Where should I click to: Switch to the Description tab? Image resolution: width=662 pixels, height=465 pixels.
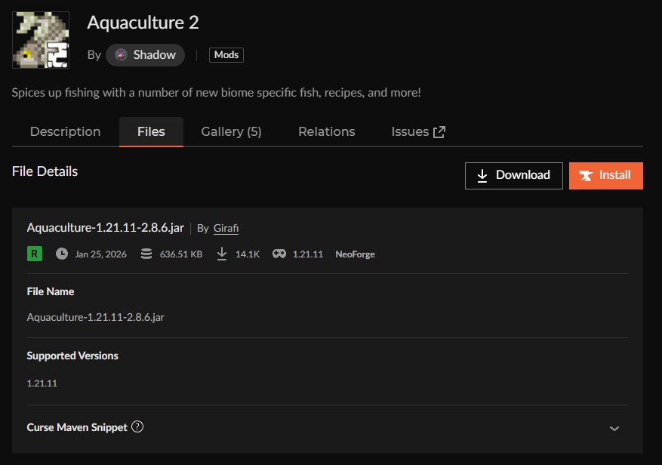pyautogui.click(x=65, y=131)
